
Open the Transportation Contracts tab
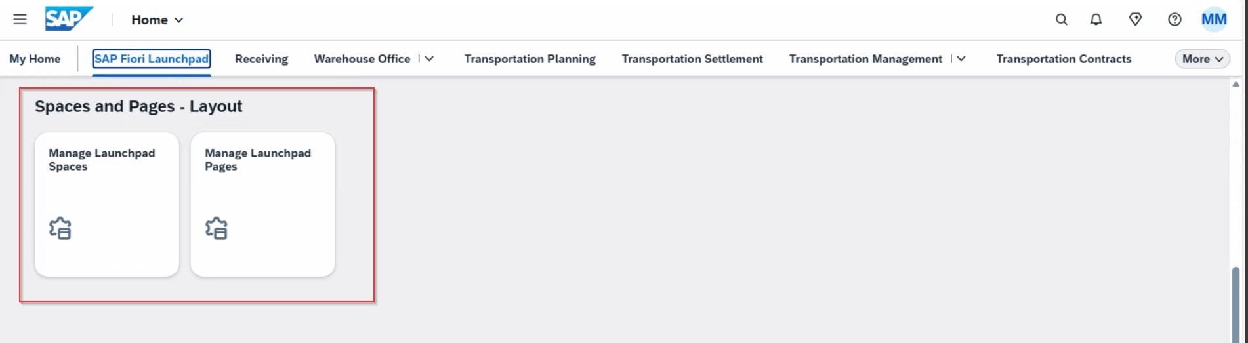click(1064, 59)
